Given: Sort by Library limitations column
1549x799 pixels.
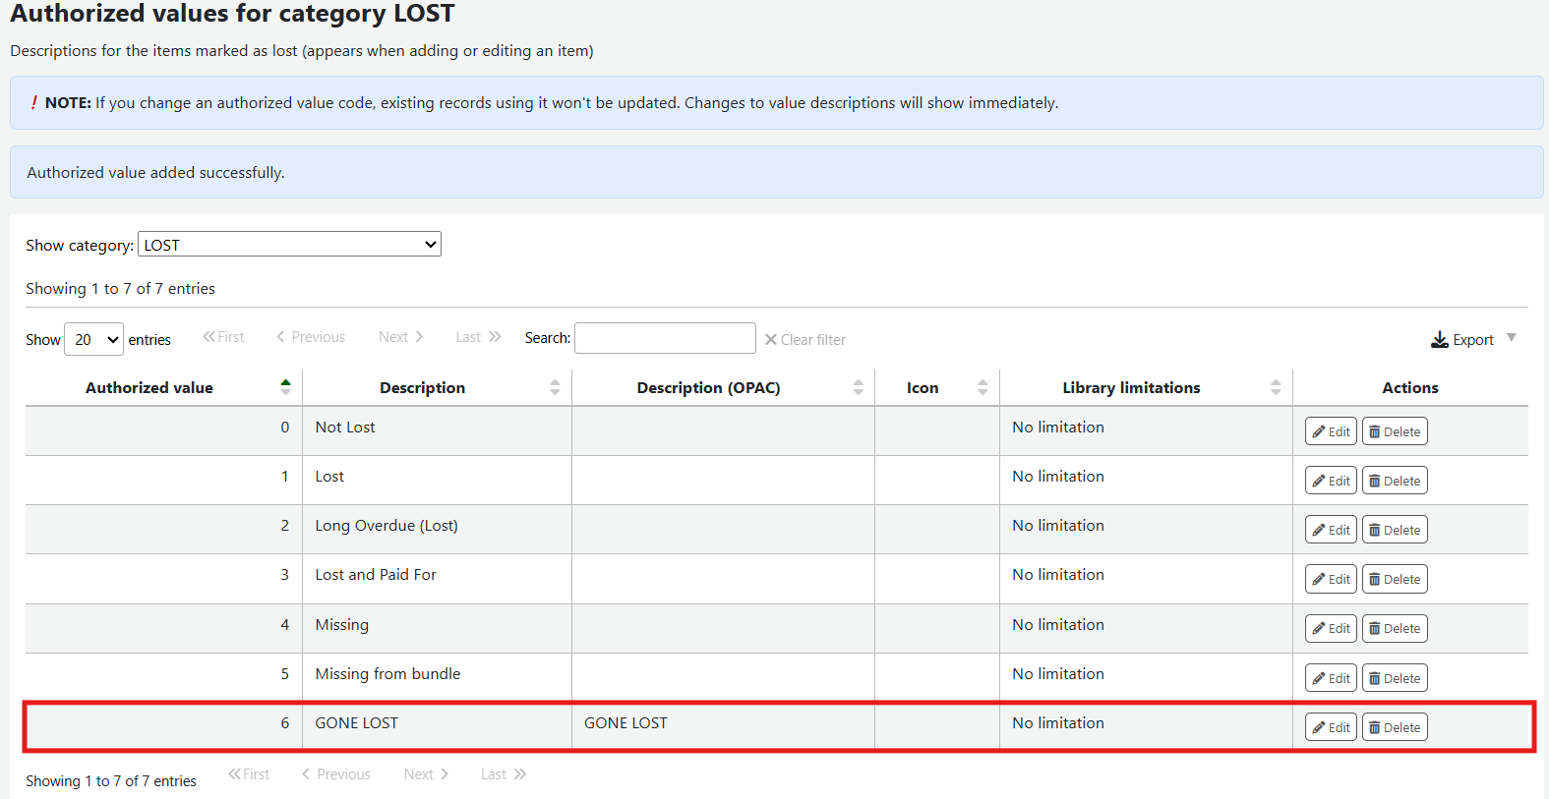Looking at the screenshot, I should [x=1131, y=388].
